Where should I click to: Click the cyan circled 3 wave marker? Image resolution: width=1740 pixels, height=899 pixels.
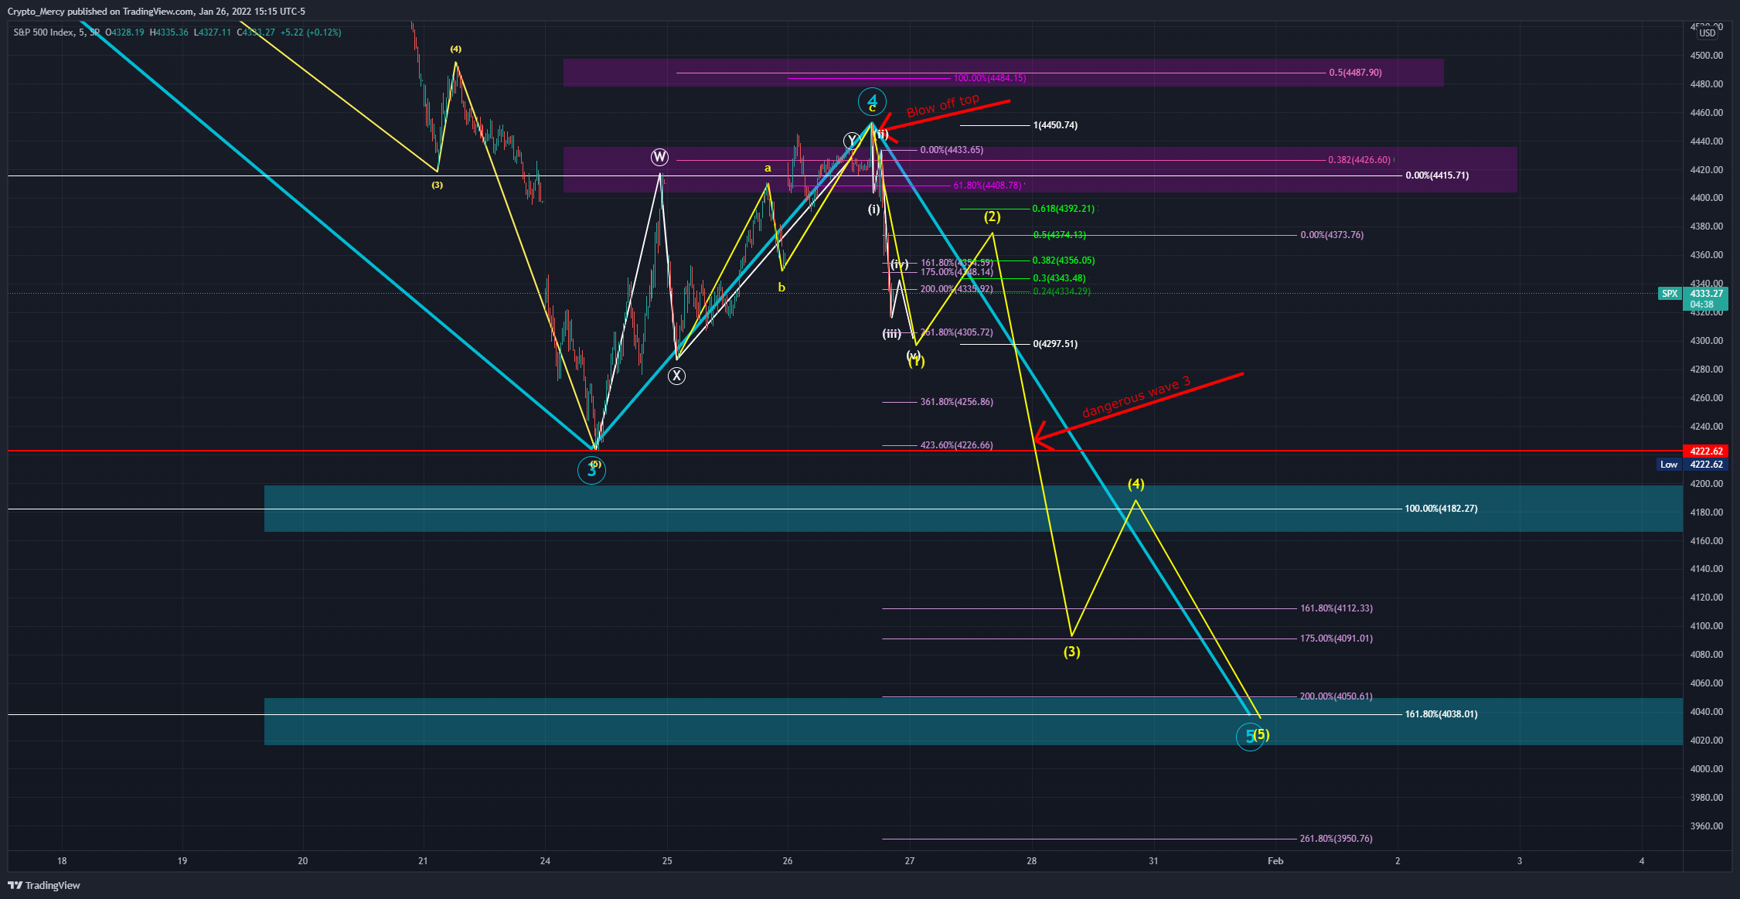pos(591,470)
